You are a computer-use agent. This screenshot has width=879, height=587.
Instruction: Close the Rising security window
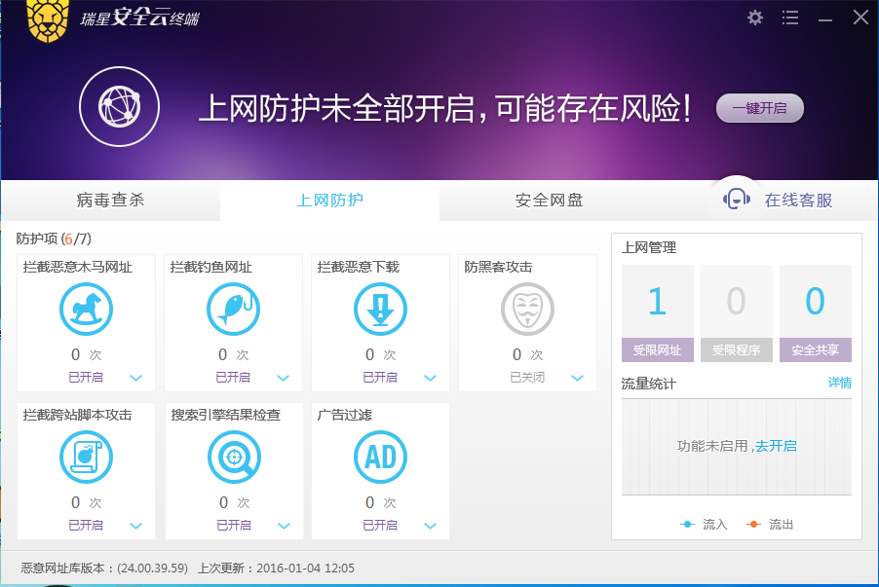click(860, 18)
